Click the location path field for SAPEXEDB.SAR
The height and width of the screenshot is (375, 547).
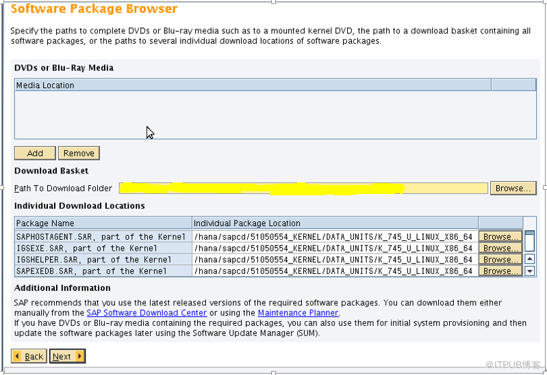click(x=335, y=271)
